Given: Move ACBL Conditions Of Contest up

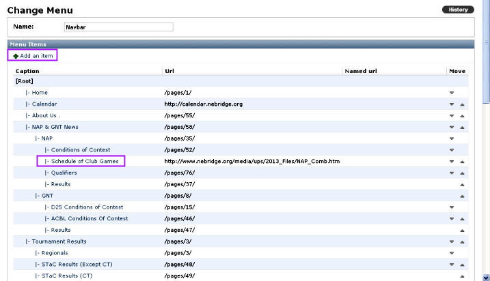Looking at the screenshot, I should click(x=462, y=219).
